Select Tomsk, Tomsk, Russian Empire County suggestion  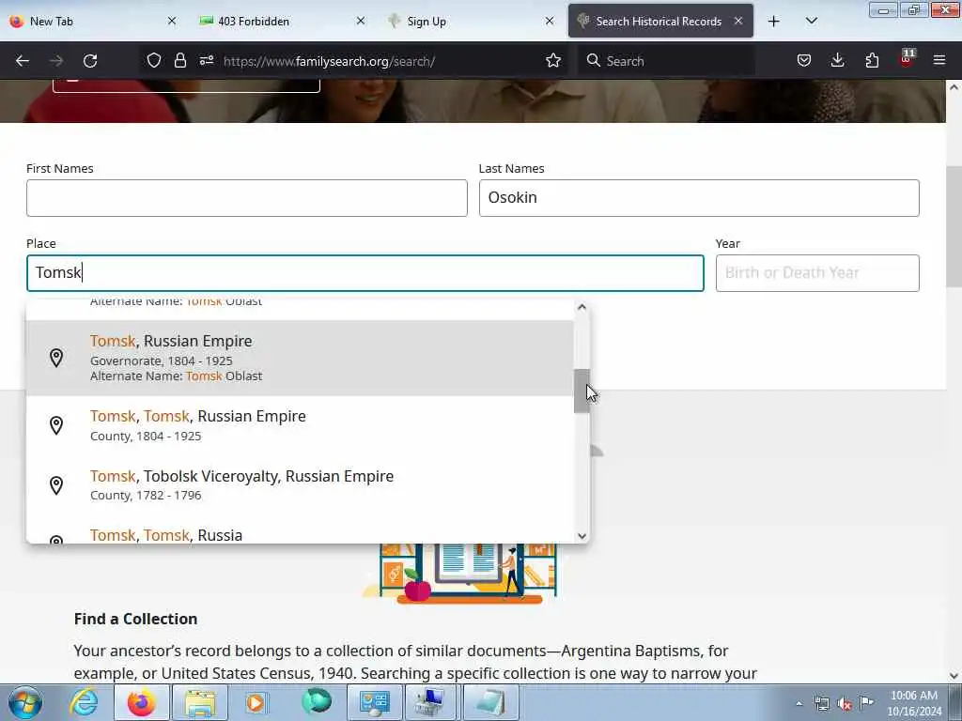coord(300,425)
